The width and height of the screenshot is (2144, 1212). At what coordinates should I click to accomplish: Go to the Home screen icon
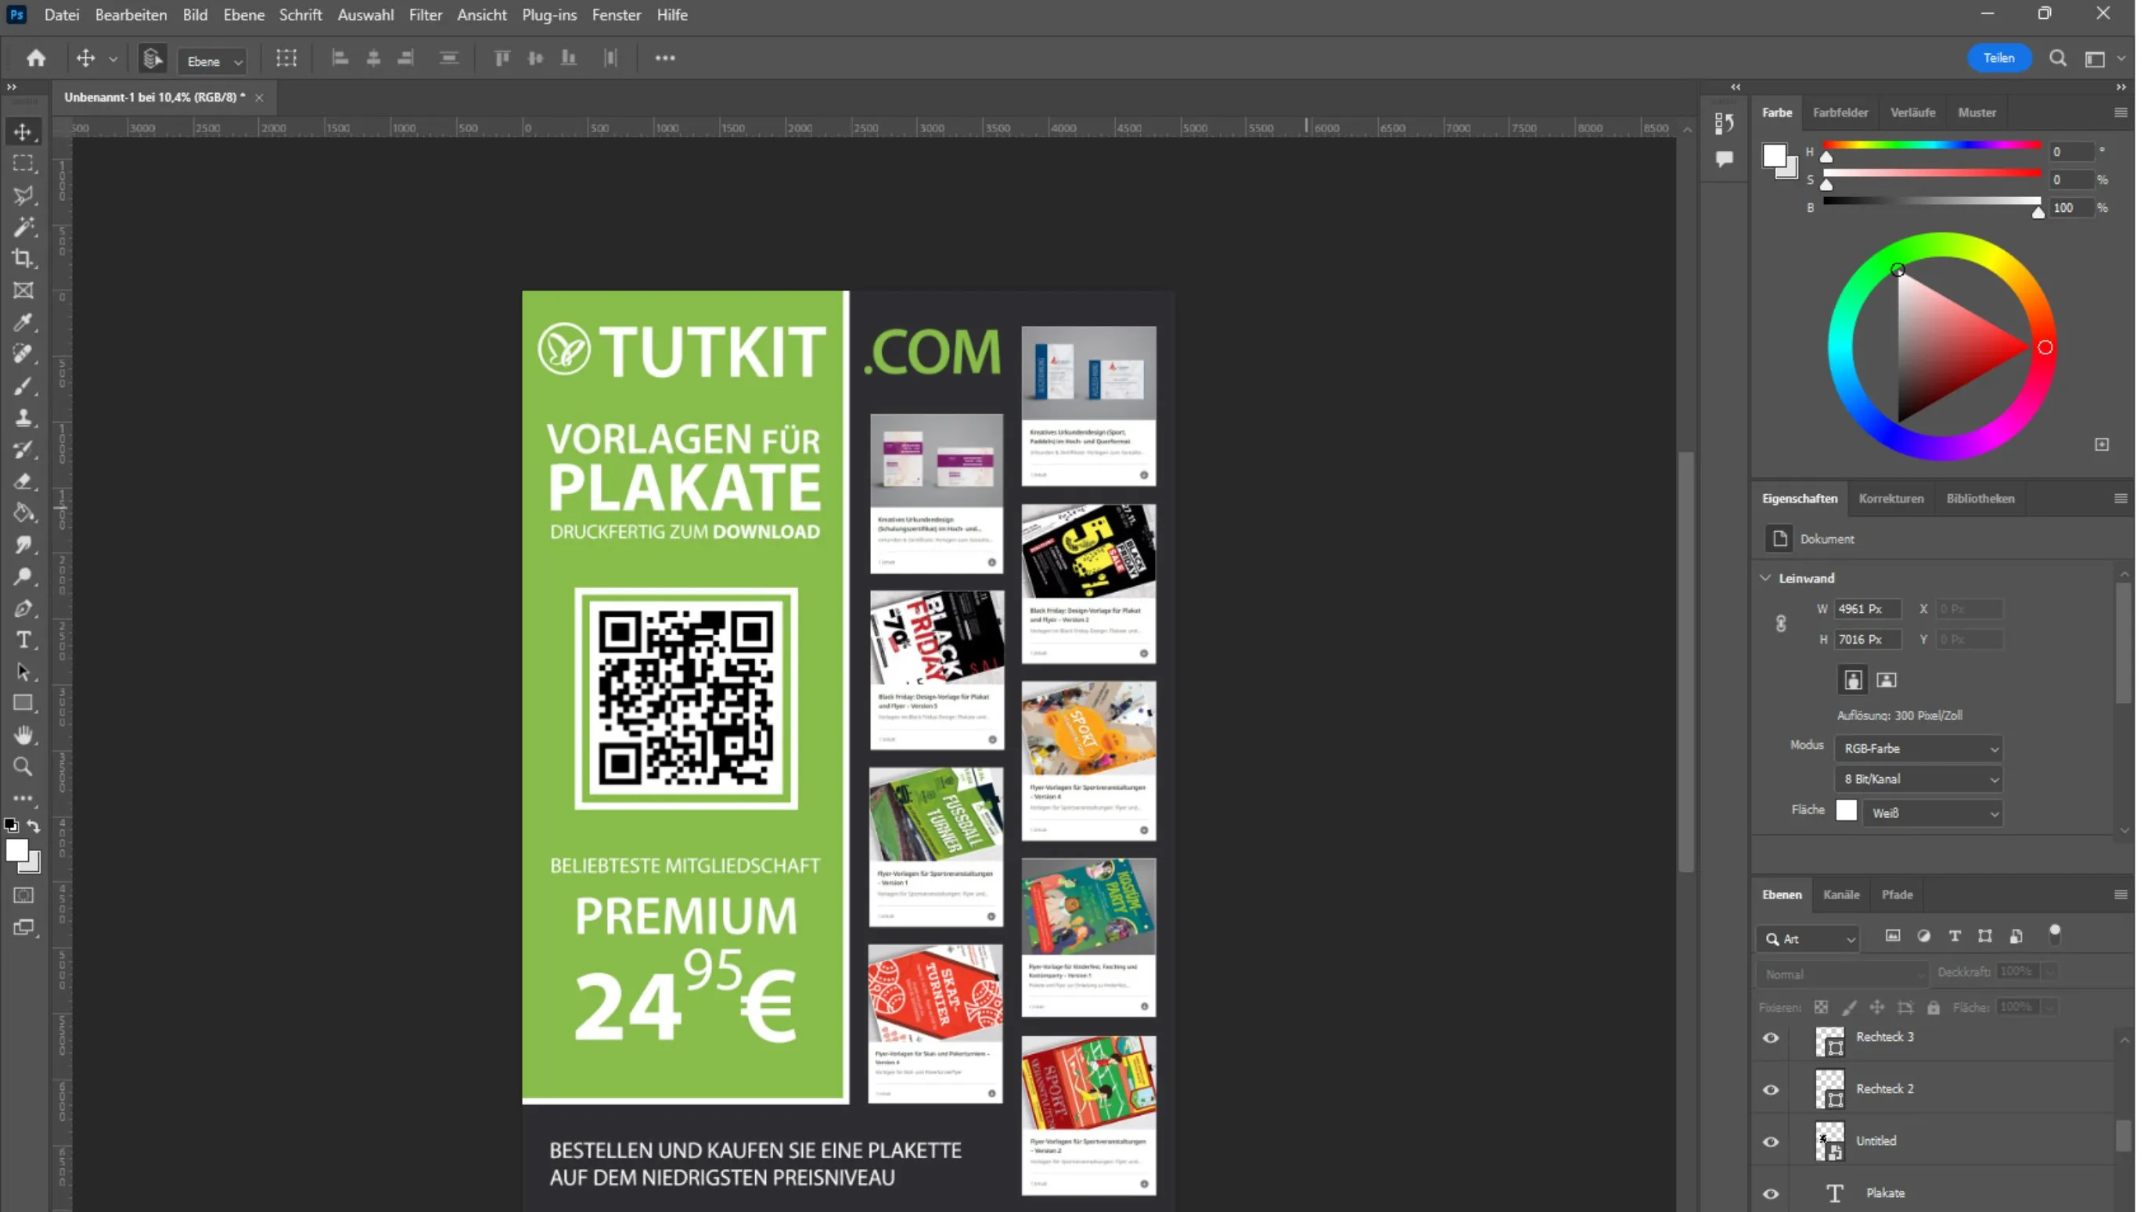[x=36, y=57]
